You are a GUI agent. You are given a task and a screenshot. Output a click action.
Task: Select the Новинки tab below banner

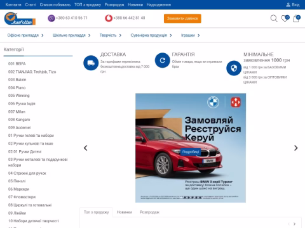[x=125, y=212]
